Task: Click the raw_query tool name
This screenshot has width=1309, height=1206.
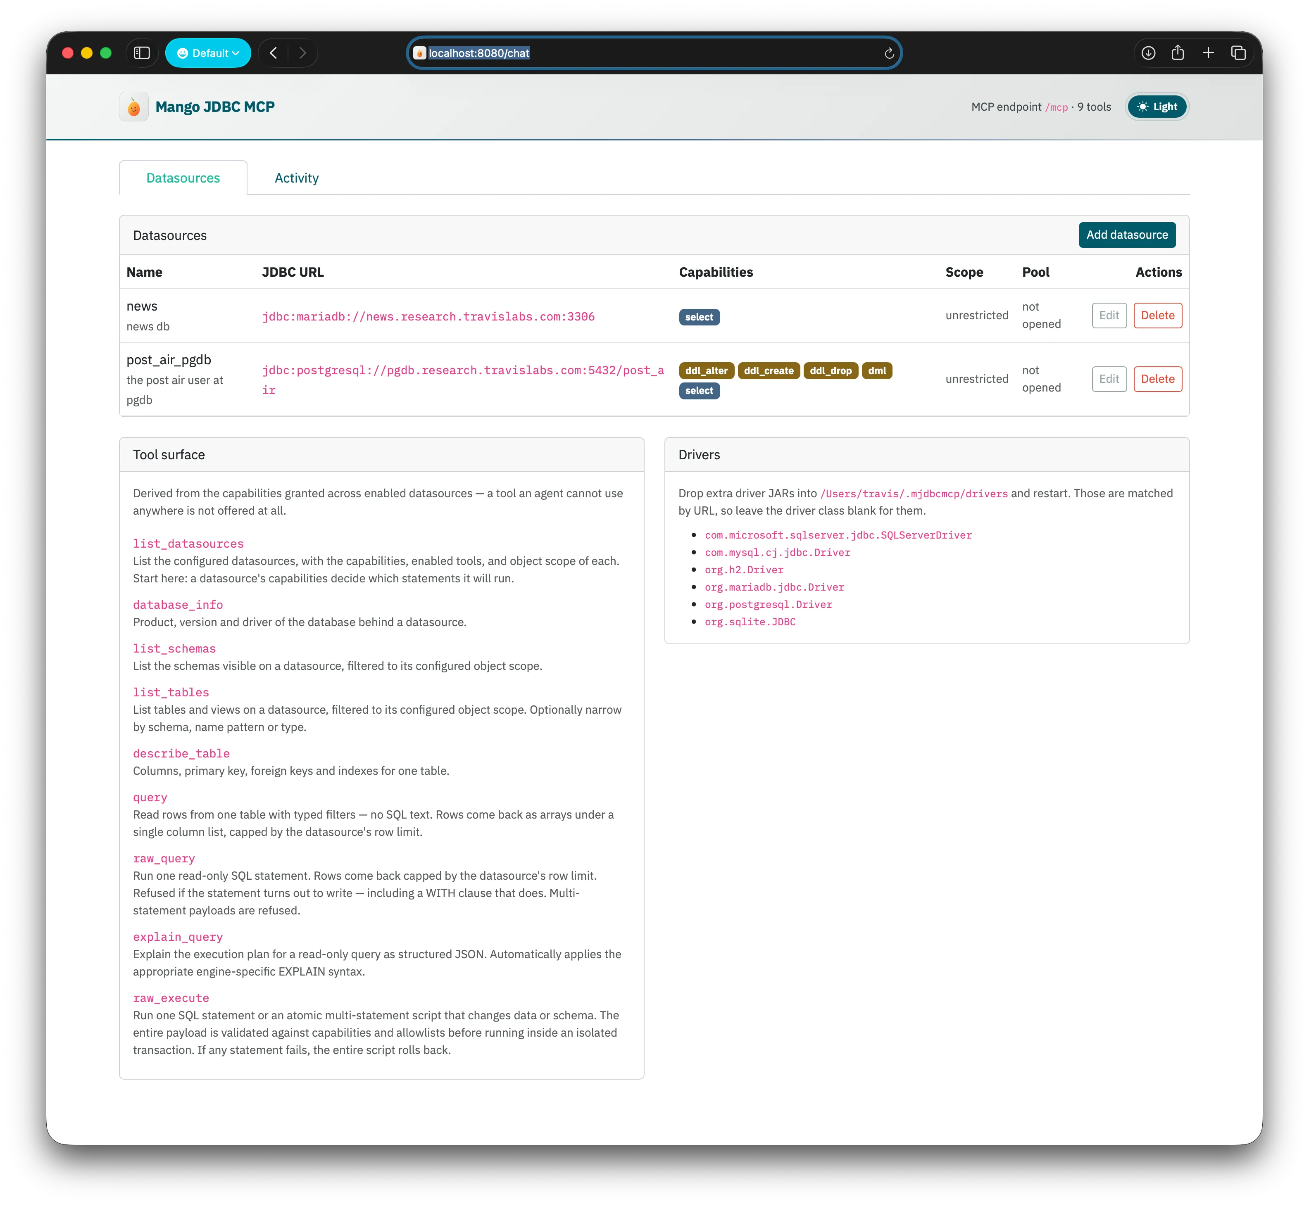Action: pos(164,858)
